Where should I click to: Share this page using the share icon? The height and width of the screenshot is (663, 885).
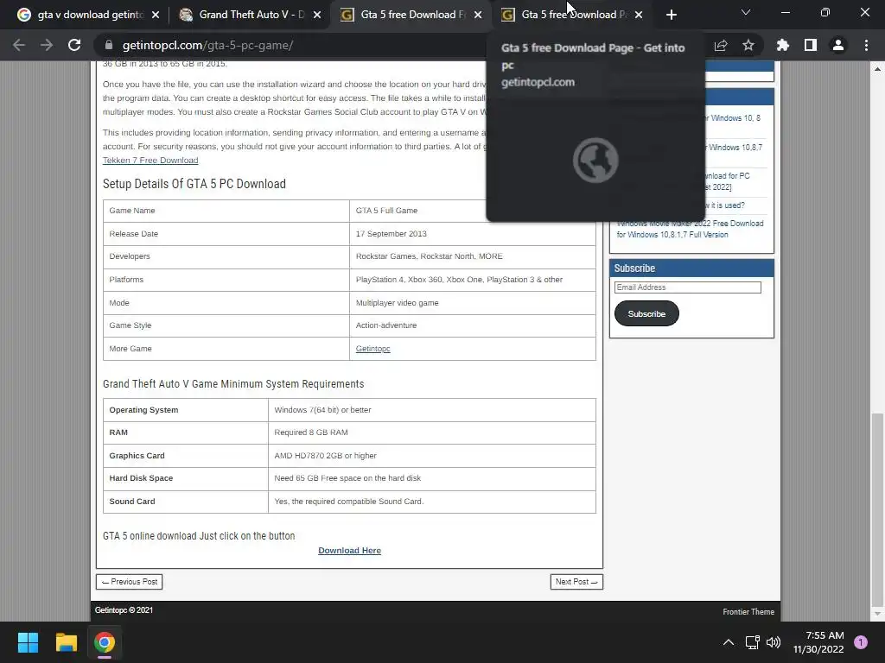tap(721, 45)
